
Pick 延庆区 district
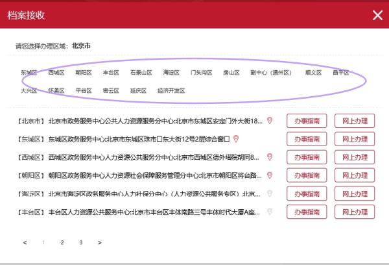[x=139, y=91]
